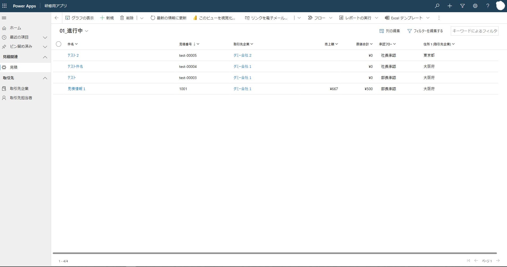Image resolution: width=507 pixels, height=267 pixels.
Task: Click the user profile avatar
Action: click(x=500, y=6)
